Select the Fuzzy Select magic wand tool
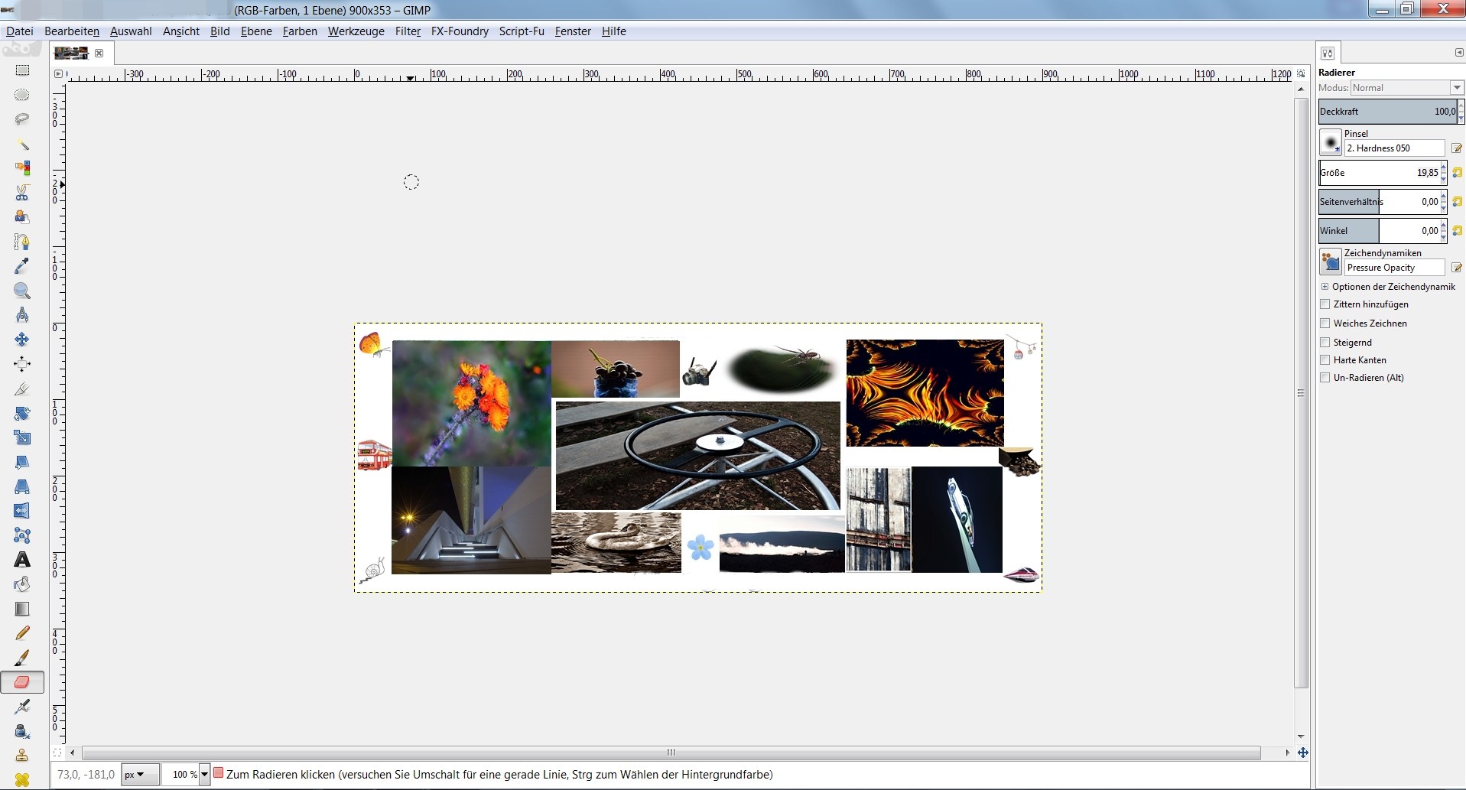This screenshot has height=790, width=1466. tap(22, 144)
